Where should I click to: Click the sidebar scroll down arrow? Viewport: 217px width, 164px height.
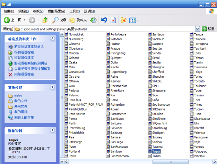click(x=62, y=162)
